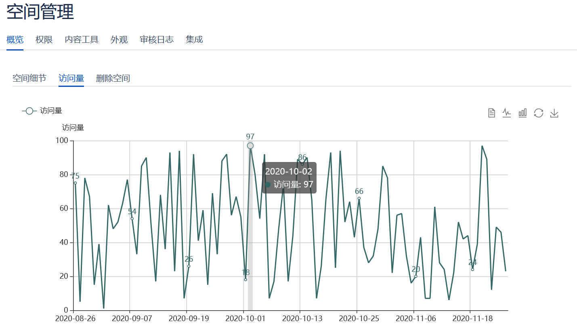Click data point labeled 20
Image resolution: width=577 pixels, height=326 pixels.
click(416, 276)
